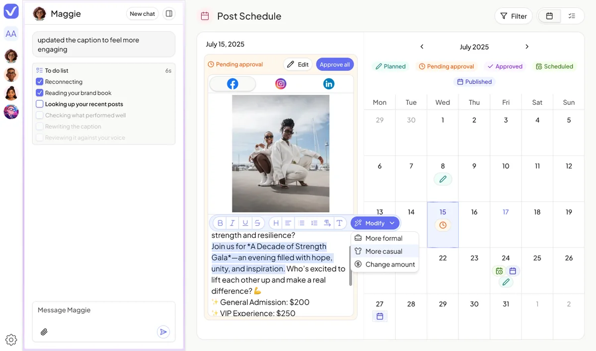Start a New chat

142,14
